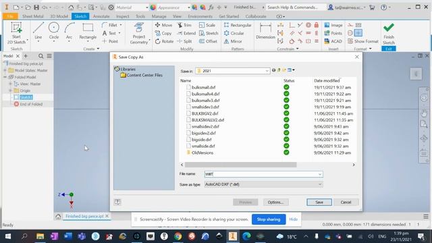Click the Dimension tool
This screenshot has width=432, height=243.
coord(265,31)
